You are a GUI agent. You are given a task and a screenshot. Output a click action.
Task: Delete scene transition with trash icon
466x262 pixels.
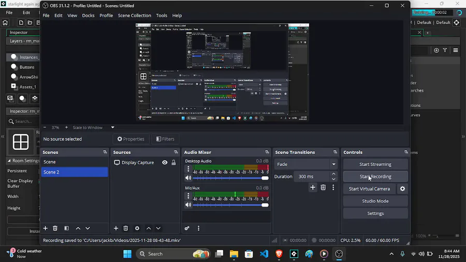(x=323, y=187)
